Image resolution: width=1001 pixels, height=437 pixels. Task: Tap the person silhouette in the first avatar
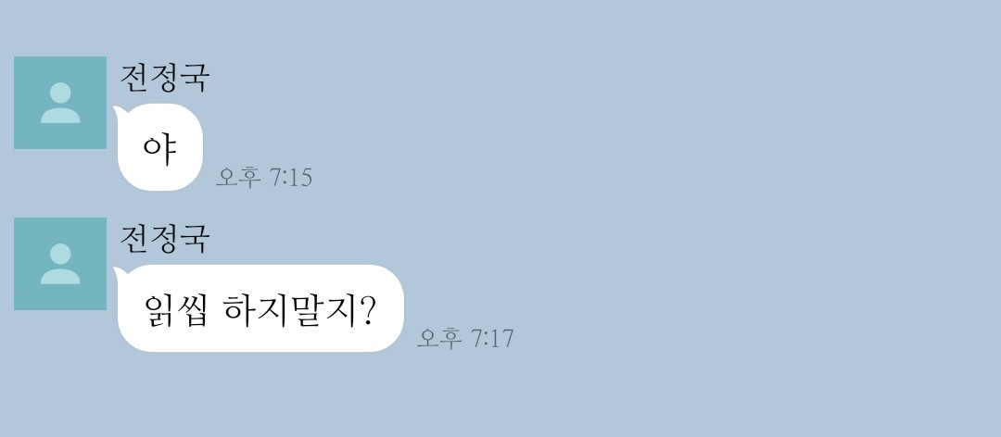(60, 103)
